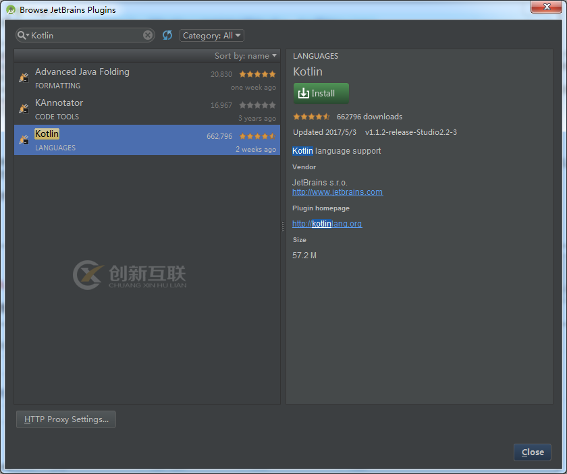Image resolution: width=567 pixels, height=474 pixels.
Task: Clear the Kotlin search text
Action: (x=148, y=35)
